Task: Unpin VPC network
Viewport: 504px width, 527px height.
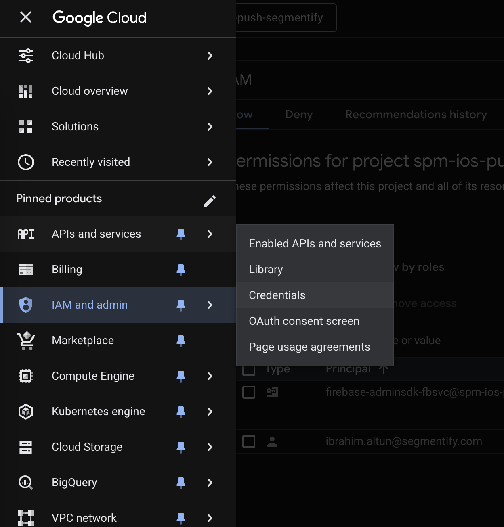Action: pos(181,519)
